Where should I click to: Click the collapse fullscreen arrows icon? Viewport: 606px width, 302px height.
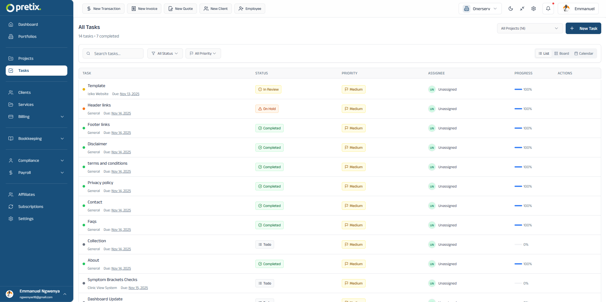tap(522, 9)
